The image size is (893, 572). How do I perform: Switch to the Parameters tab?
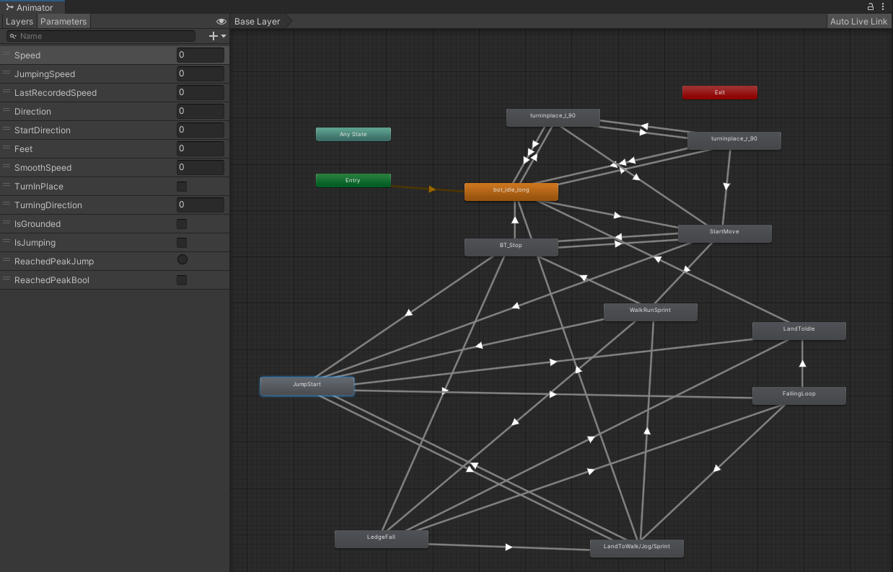(x=63, y=22)
